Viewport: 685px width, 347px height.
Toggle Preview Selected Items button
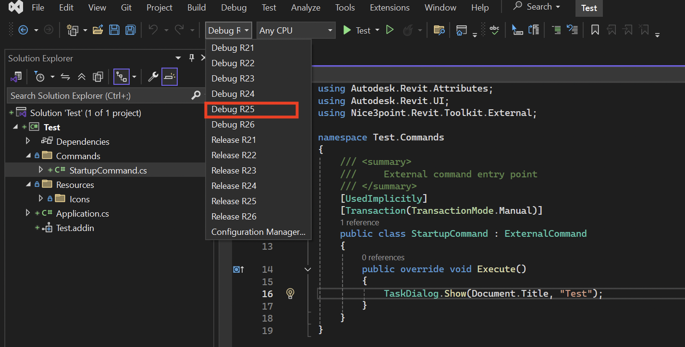pyautogui.click(x=169, y=77)
